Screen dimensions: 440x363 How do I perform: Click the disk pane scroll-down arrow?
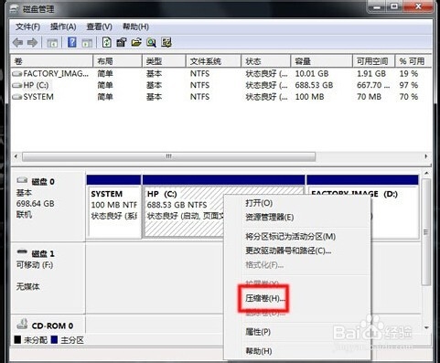point(426,328)
